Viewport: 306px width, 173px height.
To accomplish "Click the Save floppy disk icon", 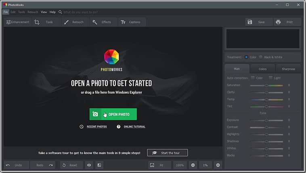I will [x=250, y=22].
